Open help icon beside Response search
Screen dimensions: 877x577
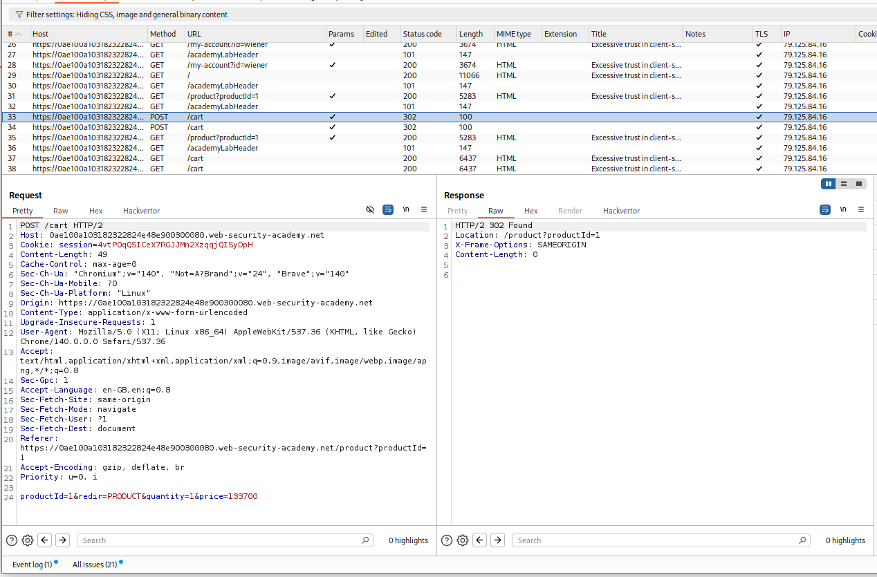[x=447, y=540]
